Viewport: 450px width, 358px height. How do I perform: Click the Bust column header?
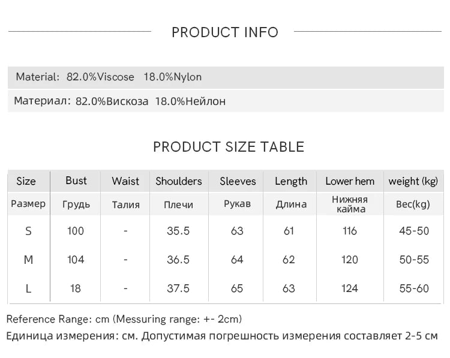[76, 180]
